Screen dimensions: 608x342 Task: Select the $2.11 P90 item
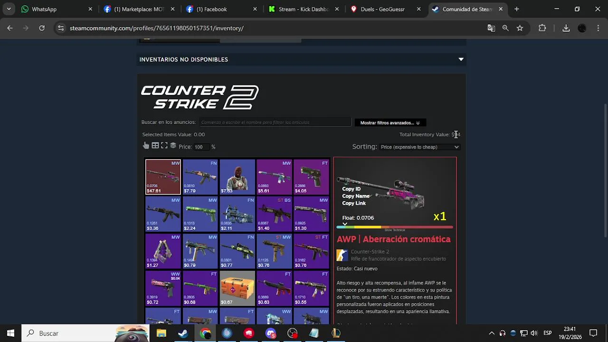(237, 214)
